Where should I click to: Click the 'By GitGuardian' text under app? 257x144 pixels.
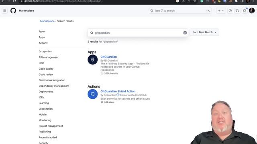coord(109,60)
